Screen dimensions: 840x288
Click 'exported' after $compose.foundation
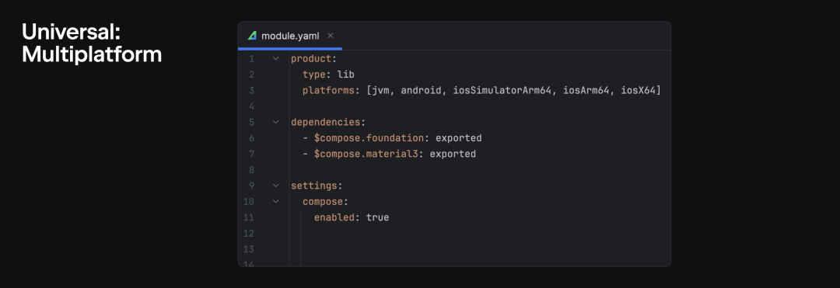click(459, 138)
